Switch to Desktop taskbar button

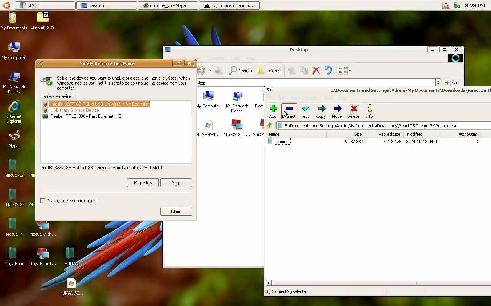point(107,5)
